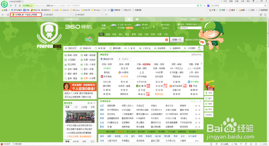Click the green lightning speed mode icon
This screenshot has height=146, width=269.
click(x=201, y=6)
